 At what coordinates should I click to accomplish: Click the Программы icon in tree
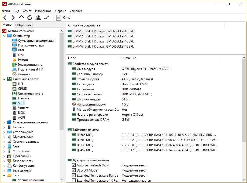[x=9, y=156]
